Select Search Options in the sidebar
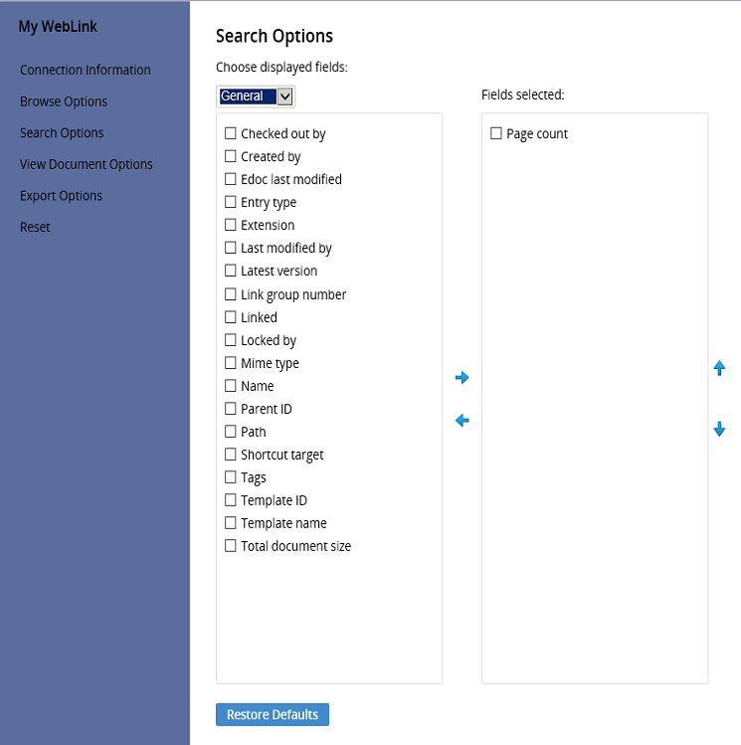Image resolution: width=741 pixels, height=745 pixels. (x=62, y=133)
